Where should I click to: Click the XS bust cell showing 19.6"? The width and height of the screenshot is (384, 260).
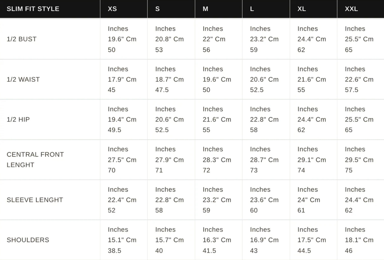122,39
